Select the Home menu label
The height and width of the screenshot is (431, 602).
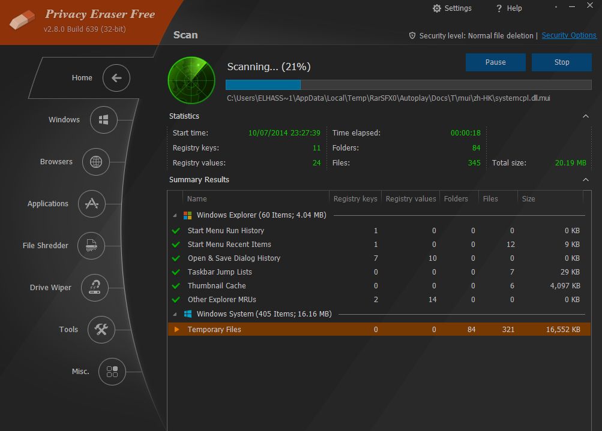(82, 78)
